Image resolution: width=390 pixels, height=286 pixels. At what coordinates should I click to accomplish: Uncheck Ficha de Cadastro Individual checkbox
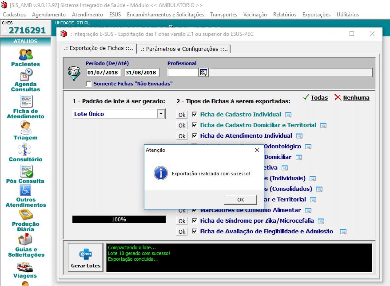194,114
